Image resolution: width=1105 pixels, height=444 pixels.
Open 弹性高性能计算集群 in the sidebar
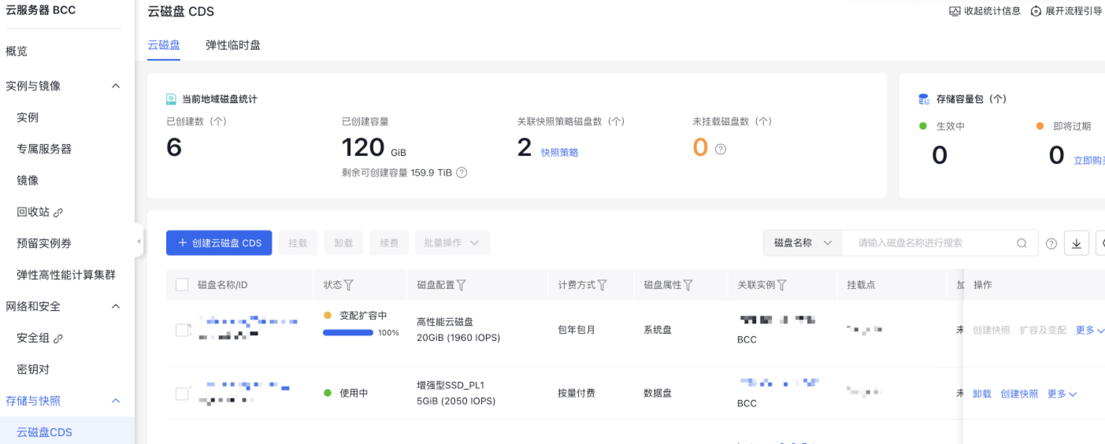coord(66,275)
